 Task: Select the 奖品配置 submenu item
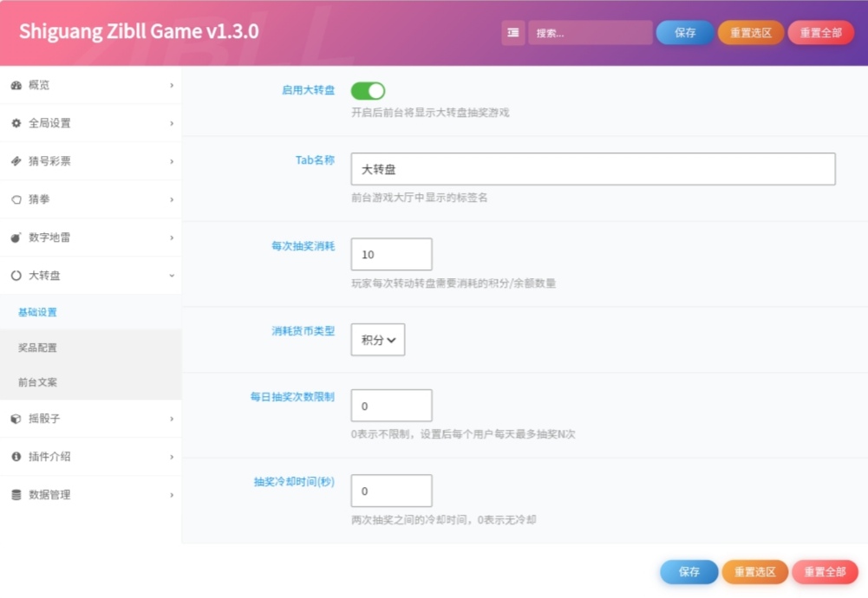[91, 348]
